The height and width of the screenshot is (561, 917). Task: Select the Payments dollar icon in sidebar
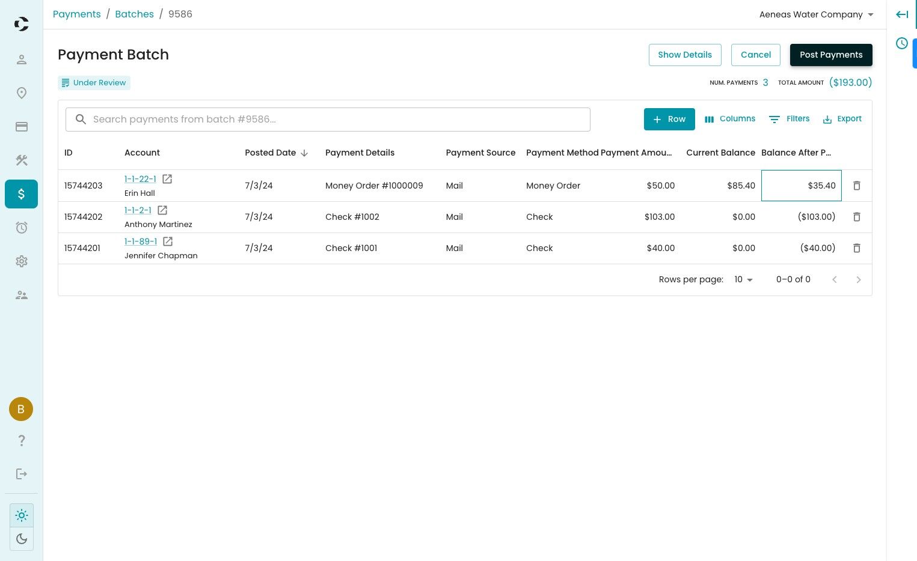coord(22,194)
